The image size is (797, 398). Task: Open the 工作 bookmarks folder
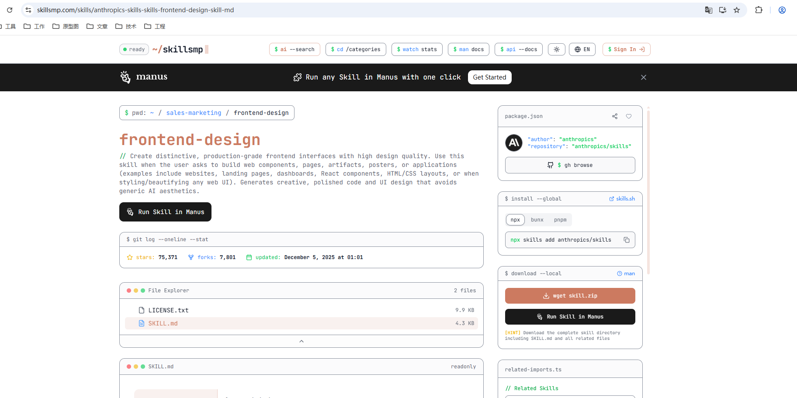pos(39,26)
